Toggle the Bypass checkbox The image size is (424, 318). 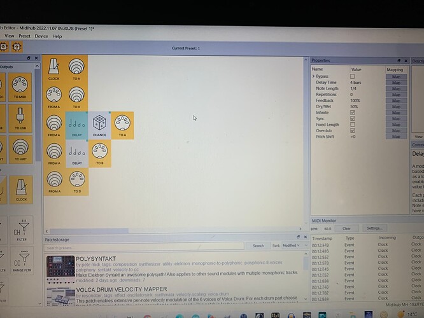point(352,76)
